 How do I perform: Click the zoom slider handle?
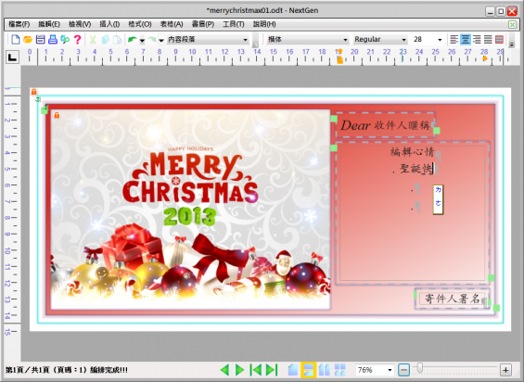coord(420,368)
